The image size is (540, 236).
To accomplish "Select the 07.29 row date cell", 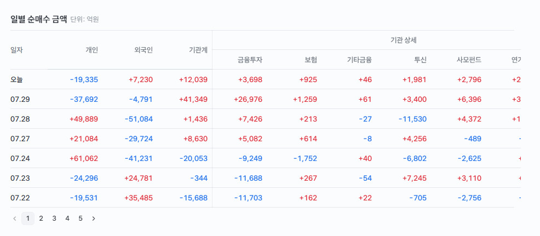I will click(20, 99).
